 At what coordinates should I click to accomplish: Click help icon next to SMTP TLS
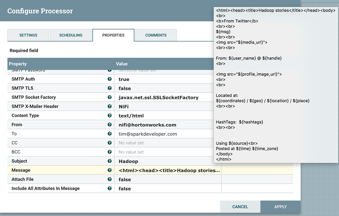(x=109, y=88)
